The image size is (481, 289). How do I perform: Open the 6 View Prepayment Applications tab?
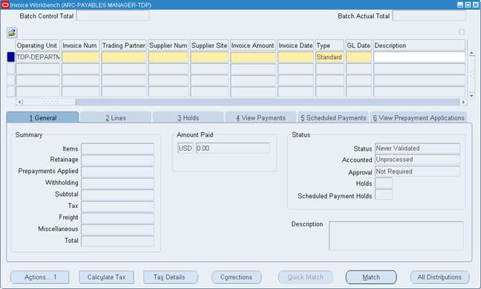419,118
